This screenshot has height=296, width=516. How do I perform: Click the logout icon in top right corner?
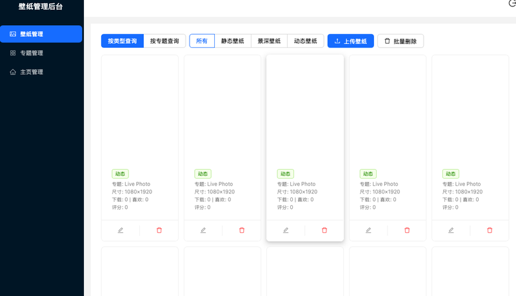click(x=512, y=3)
